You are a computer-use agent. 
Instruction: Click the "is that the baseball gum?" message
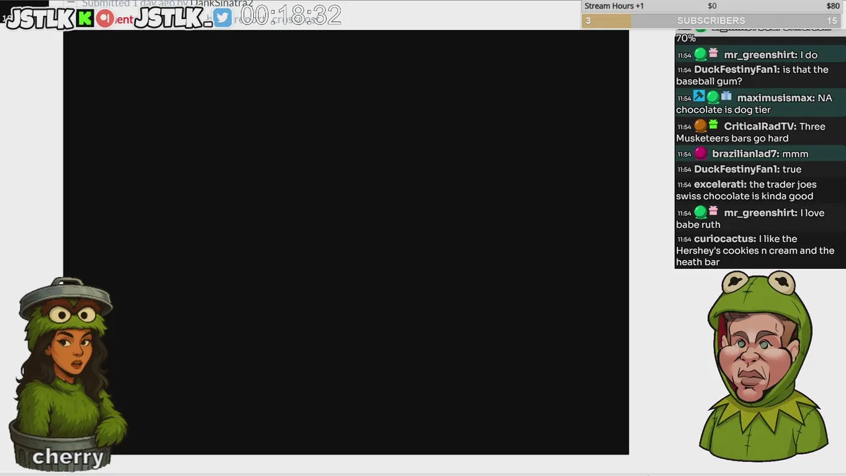click(x=752, y=75)
